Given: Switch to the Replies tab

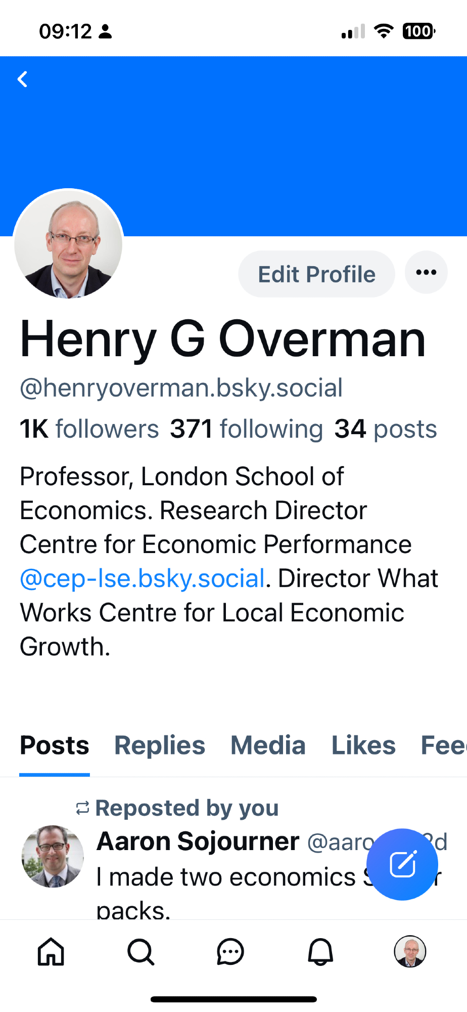Looking at the screenshot, I should [x=160, y=745].
